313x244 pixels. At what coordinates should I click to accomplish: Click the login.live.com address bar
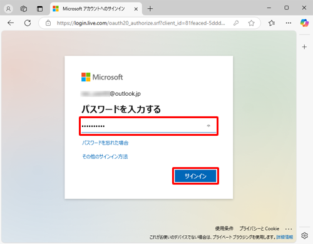[x=141, y=23]
